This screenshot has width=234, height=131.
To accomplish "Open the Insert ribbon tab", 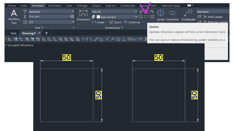I will pos(24,6).
